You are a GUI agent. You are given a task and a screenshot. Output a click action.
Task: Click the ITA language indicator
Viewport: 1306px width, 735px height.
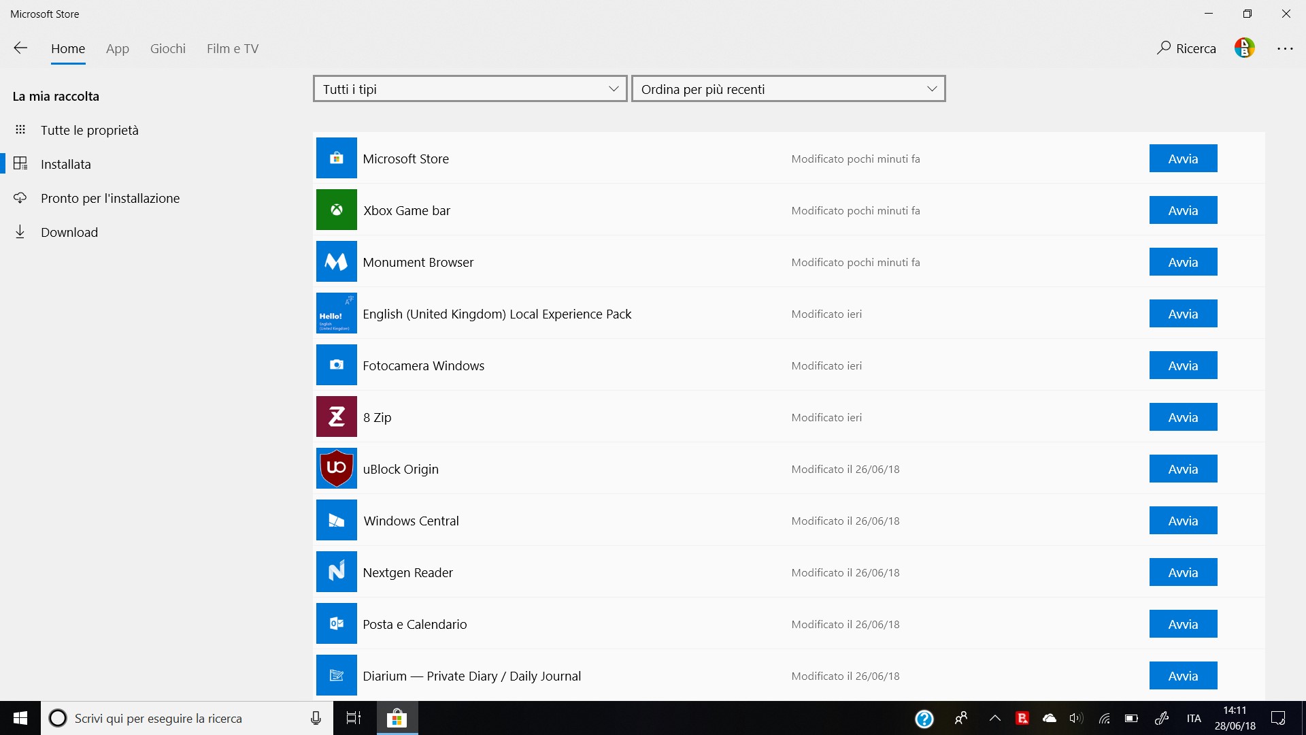tap(1194, 718)
